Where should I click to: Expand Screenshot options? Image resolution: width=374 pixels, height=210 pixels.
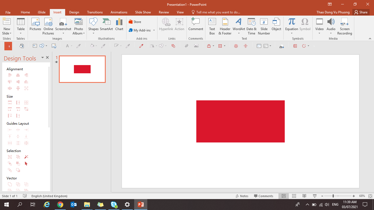[x=63, y=33]
